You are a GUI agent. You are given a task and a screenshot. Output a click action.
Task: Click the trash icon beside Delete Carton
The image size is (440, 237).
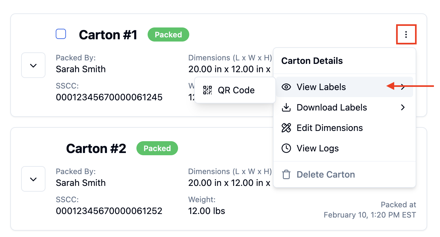[x=286, y=174]
